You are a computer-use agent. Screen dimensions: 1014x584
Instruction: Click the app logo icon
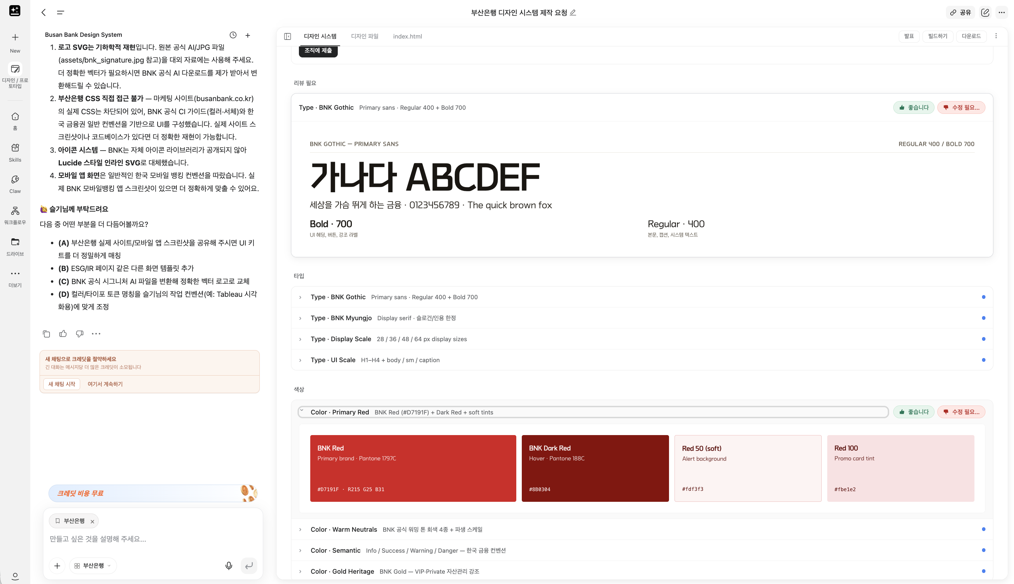[x=15, y=11]
